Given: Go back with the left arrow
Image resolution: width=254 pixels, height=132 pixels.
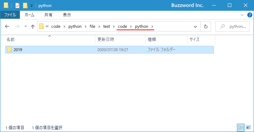Looking at the screenshot, I should coord(7,26).
